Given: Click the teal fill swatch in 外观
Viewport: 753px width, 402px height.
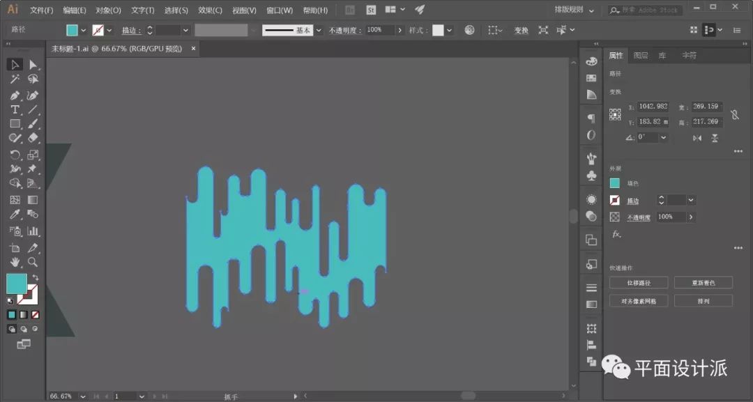Looking at the screenshot, I should point(614,183).
